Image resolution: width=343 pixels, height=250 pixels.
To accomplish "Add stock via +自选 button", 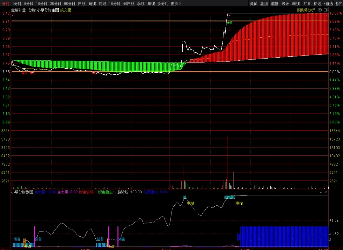I will coord(328,4).
